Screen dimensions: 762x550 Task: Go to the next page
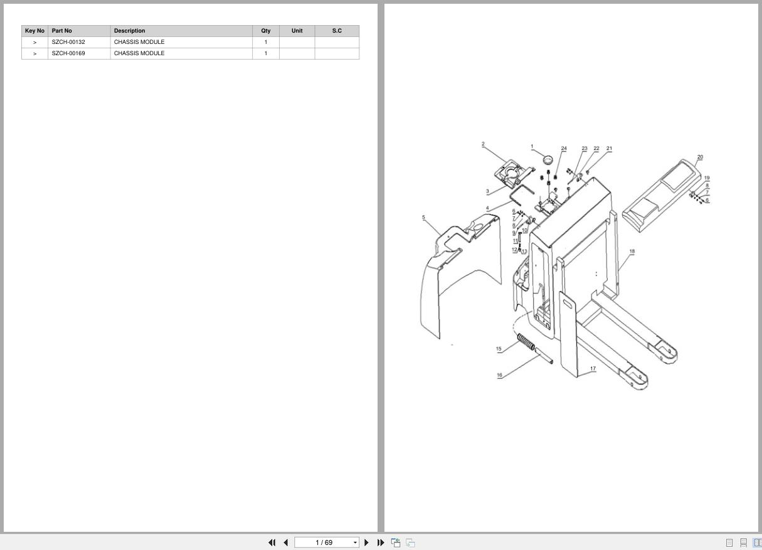[367, 542]
